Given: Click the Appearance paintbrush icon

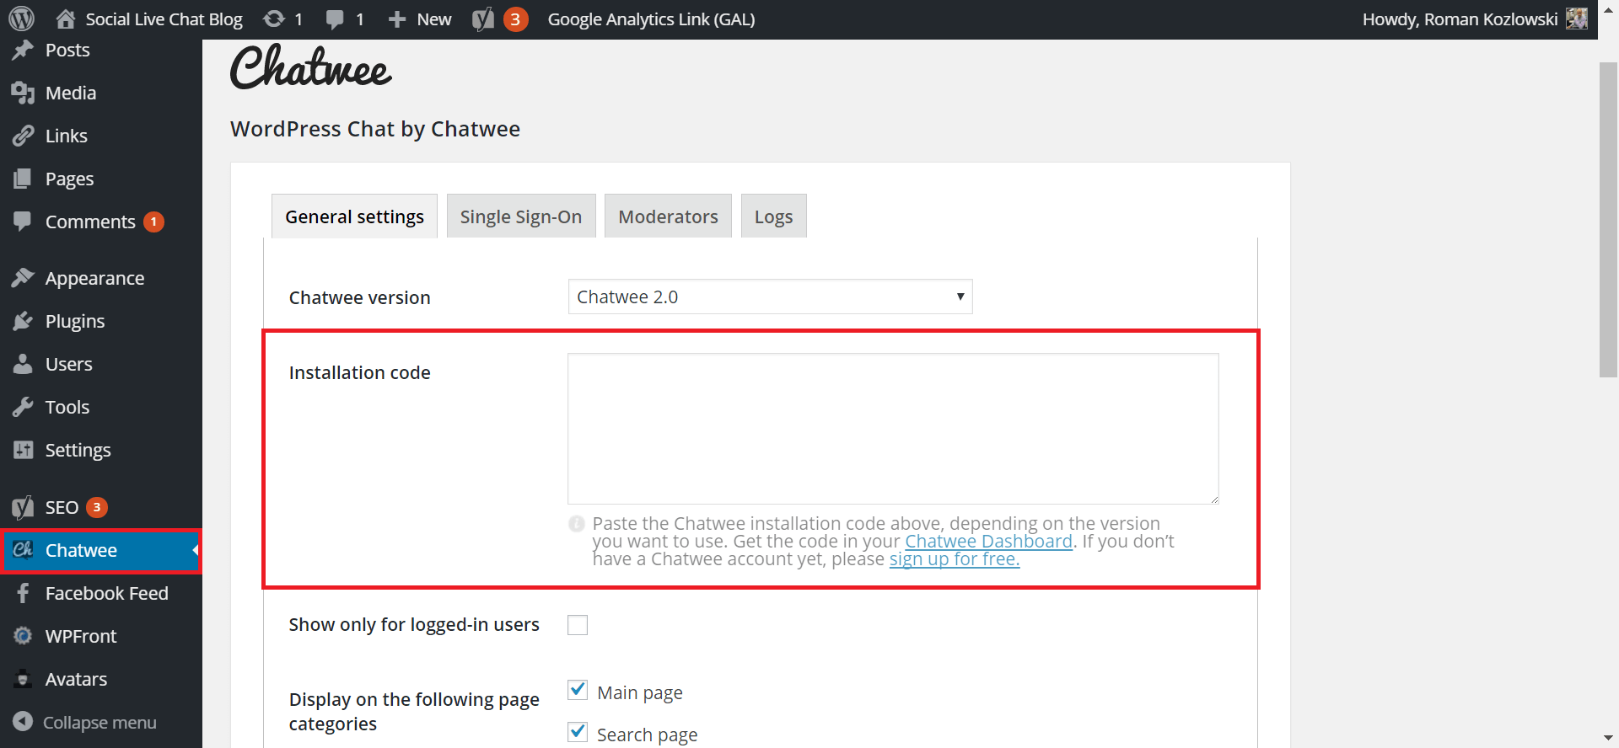Looking at the screenshot, I should click(x=23, y=278).
